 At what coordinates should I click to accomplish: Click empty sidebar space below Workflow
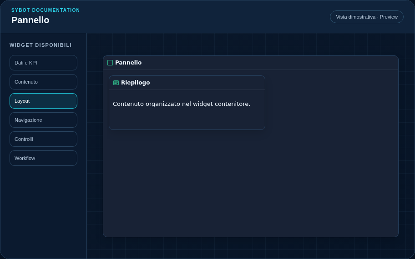[x=43, y=211]
